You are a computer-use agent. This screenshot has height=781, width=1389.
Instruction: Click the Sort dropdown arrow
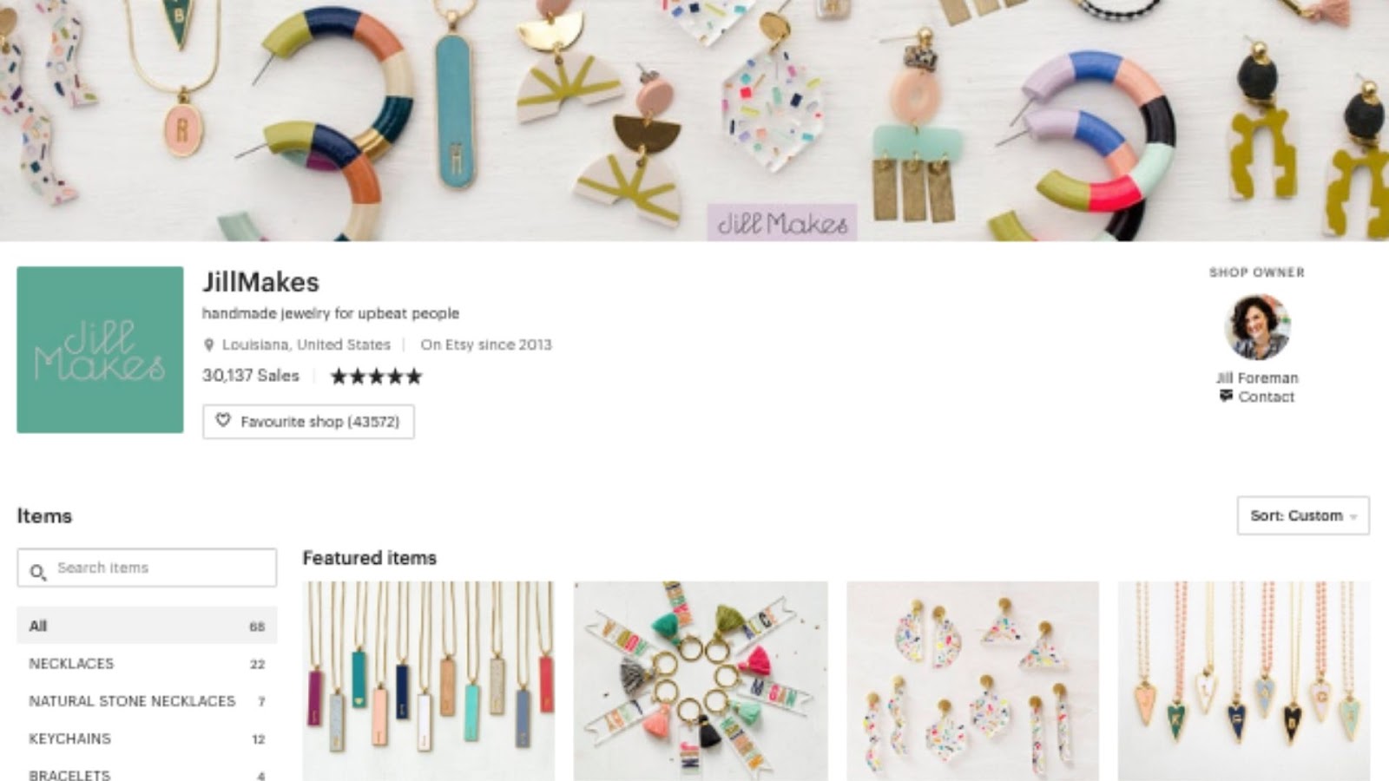pos(1353,516)
